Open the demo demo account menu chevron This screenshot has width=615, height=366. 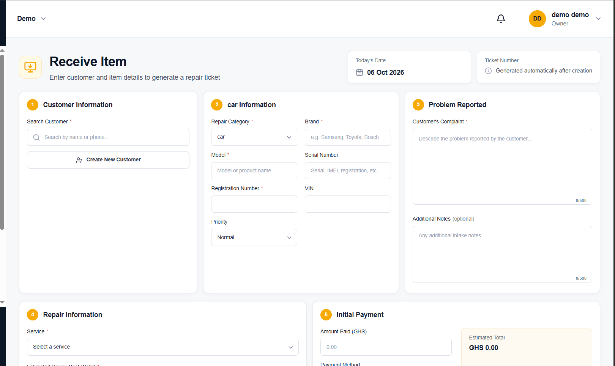[598, 19]
